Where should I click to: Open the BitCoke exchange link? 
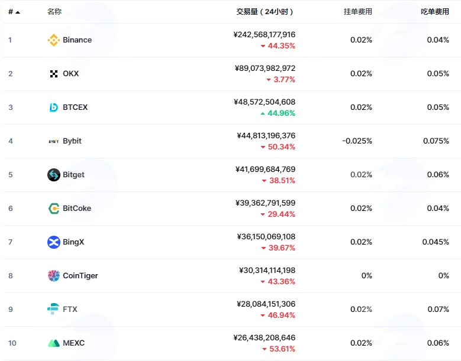pyautogui.click(x=77, y=209)
